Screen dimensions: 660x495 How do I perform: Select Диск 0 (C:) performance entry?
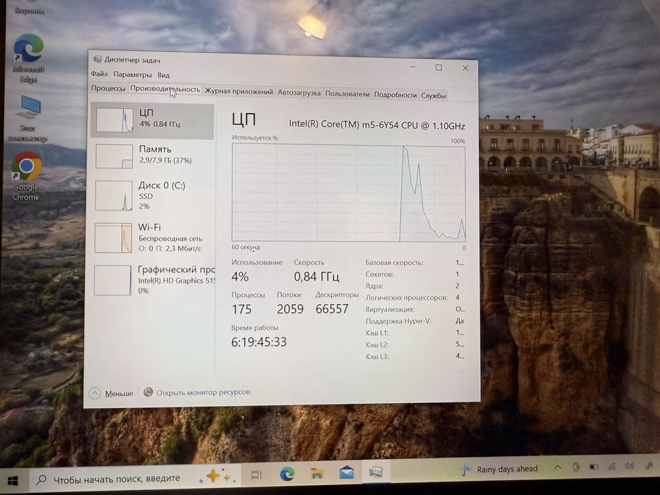pos(152,195)
